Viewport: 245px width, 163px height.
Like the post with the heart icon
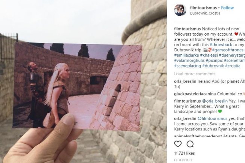(178, 144)
